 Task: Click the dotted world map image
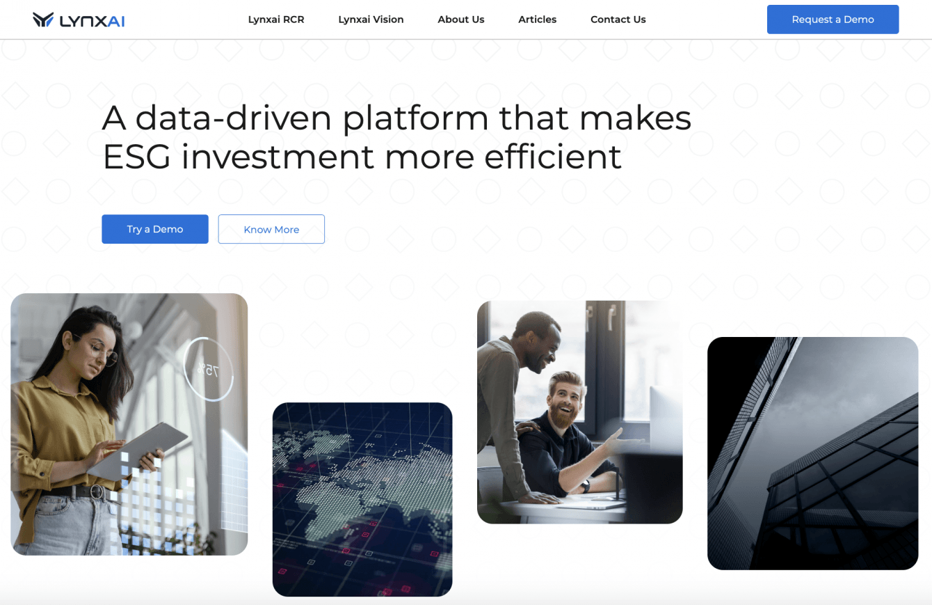(362, 499)
